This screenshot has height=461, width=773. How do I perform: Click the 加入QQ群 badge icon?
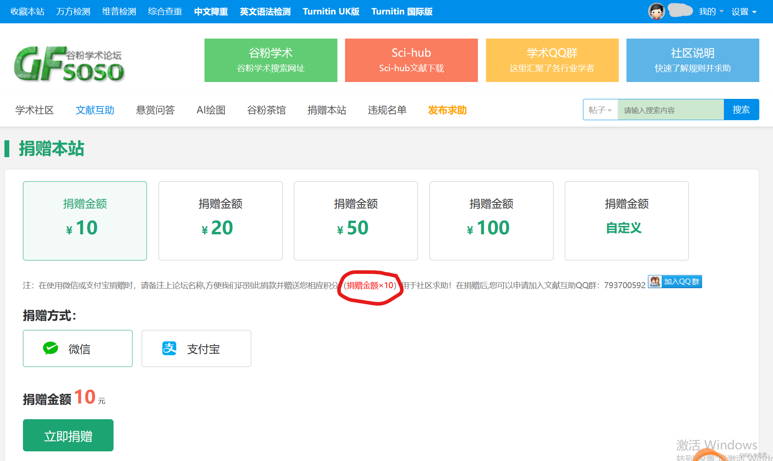pyautogui.click(x=675, y=282)
